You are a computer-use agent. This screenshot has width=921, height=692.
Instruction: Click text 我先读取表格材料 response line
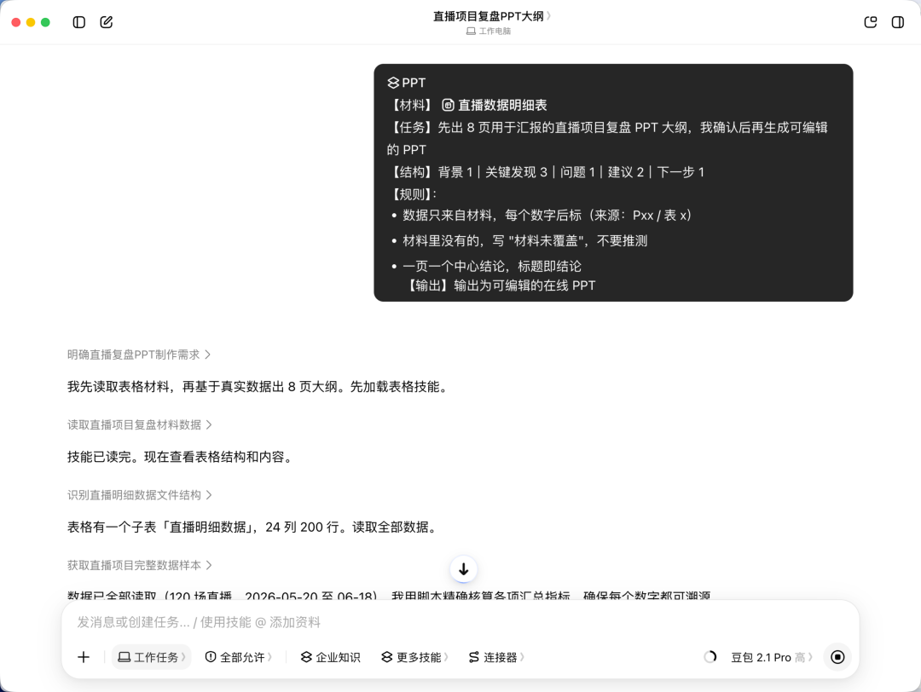coord(258,387)
